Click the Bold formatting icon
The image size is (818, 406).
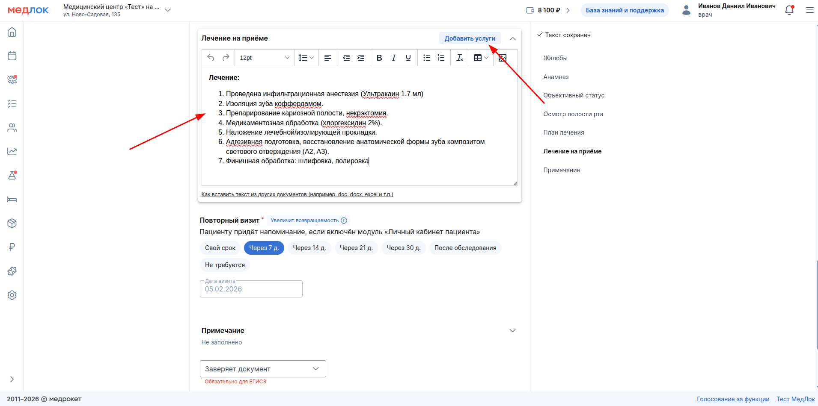click(x=379, y=58)
